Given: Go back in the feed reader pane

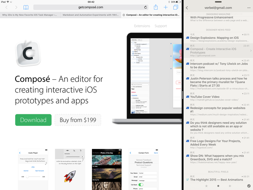Looking at the screenshot, I should click(187, 8).
